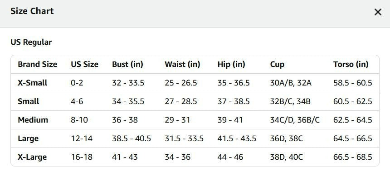
Task: Select the Medium row label
Action: coord(33,120)
